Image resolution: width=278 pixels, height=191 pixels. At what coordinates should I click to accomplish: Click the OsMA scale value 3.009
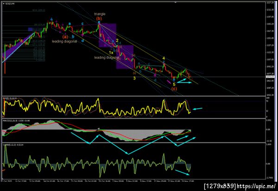[x=268, y=144]
